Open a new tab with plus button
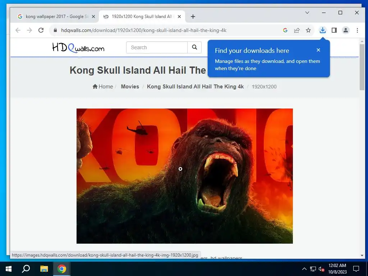Image resolution: width=368 pixels, height=276 pixels. tap(193, 17)
